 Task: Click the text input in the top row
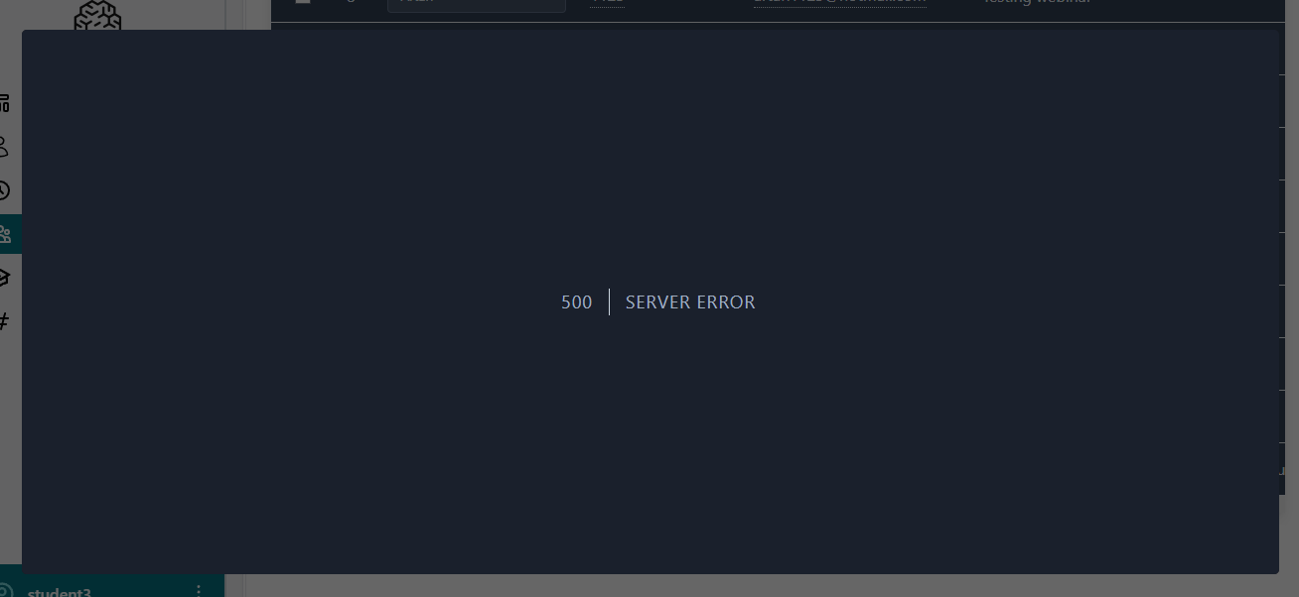[x=477, y=4]
